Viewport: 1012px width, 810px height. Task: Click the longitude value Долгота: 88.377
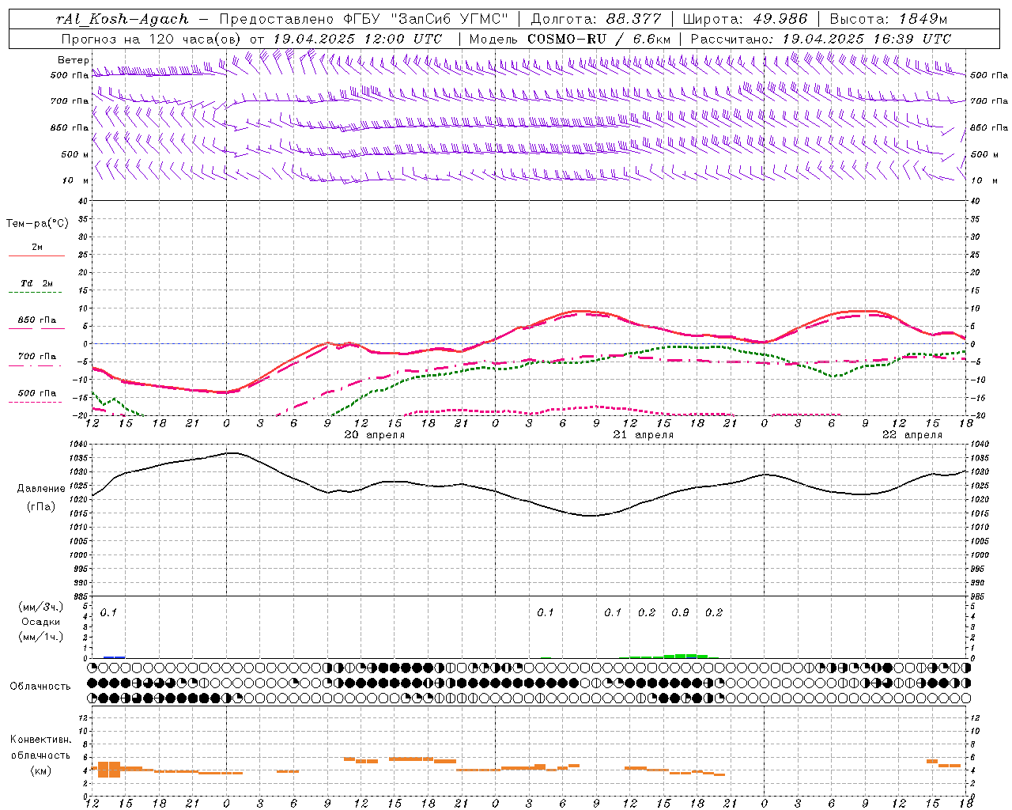[595, 19]
